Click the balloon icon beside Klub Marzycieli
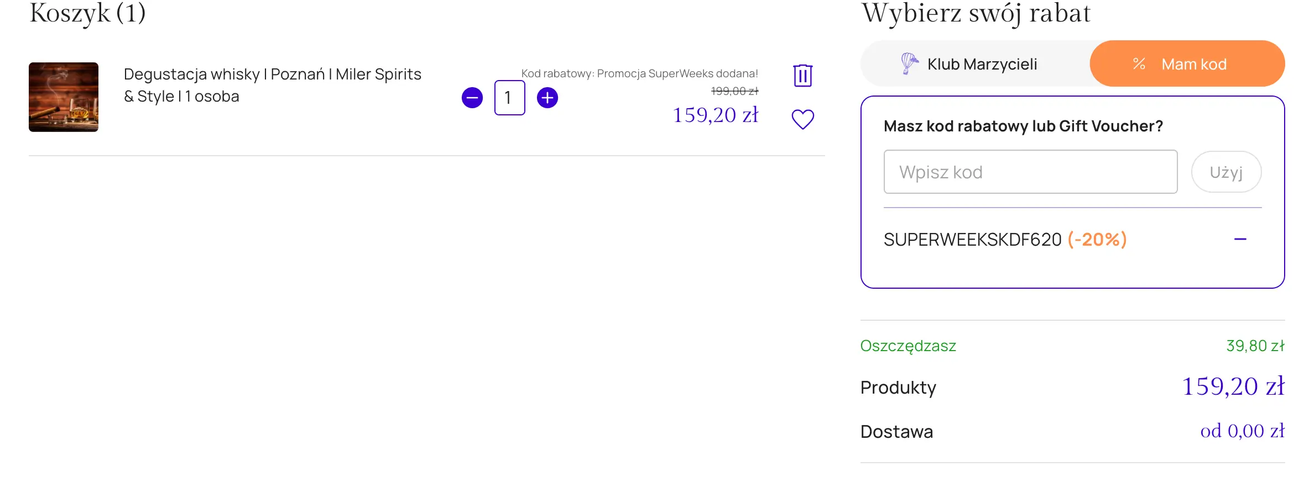The height and width of the screenshot is (477, 1304). pos(909,63)
